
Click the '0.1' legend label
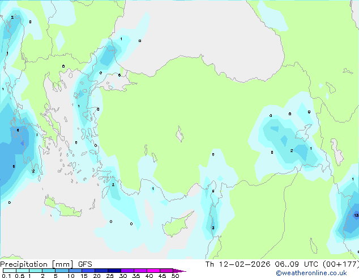[6, 276]
